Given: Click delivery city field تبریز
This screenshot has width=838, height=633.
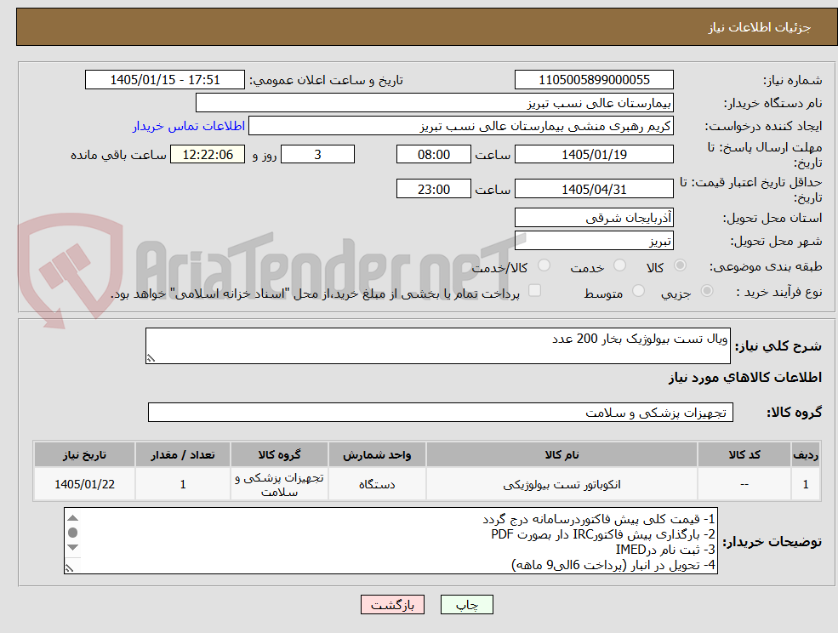Looking at the screenshot, I should click(594, 241).
